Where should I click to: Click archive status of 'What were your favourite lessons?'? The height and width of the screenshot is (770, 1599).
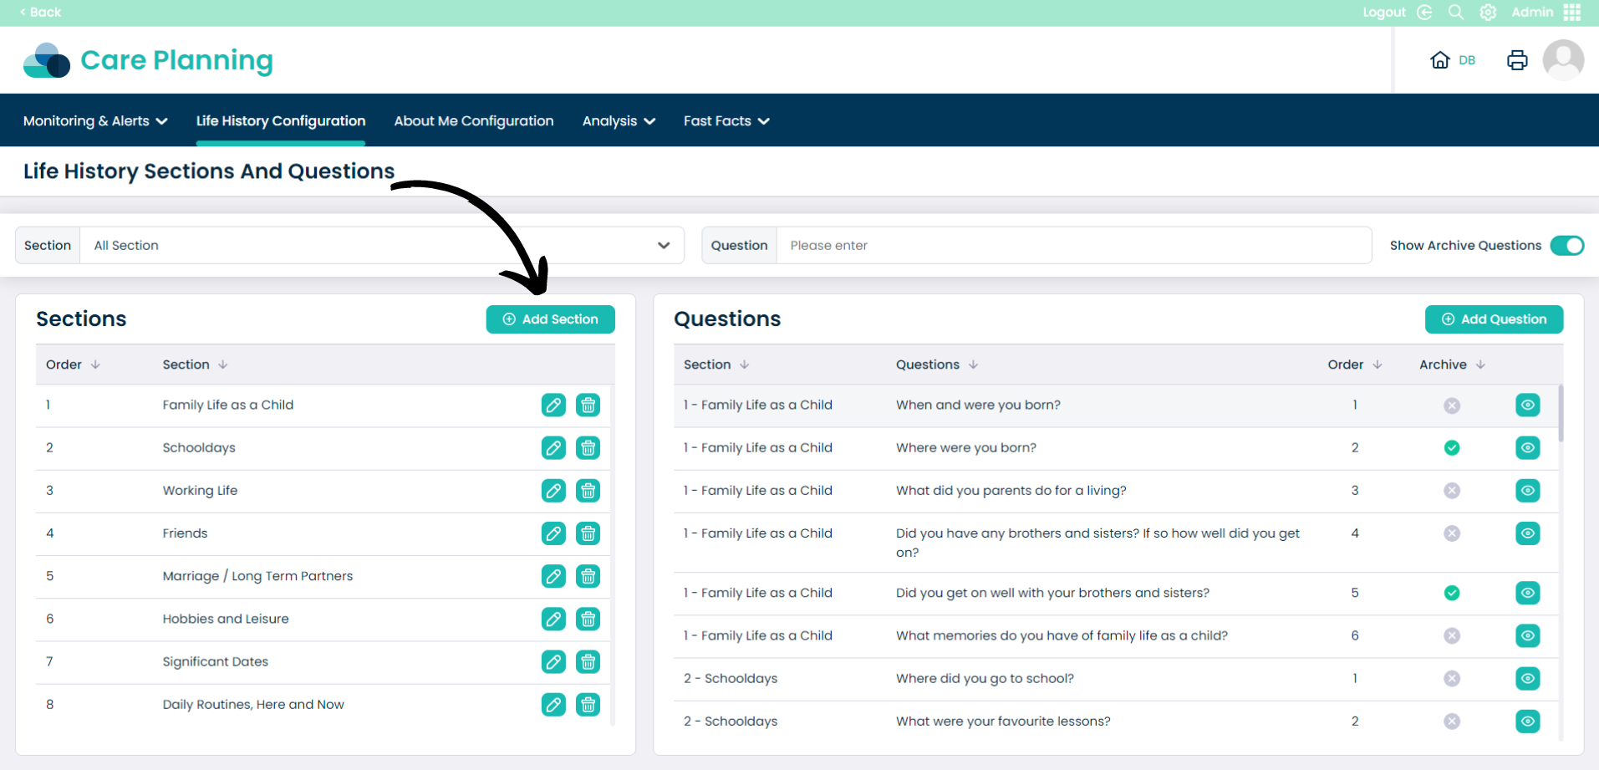pos(1452,722)
